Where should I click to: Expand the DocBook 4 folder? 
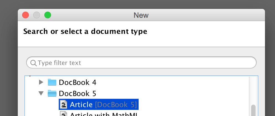point(41,82)
